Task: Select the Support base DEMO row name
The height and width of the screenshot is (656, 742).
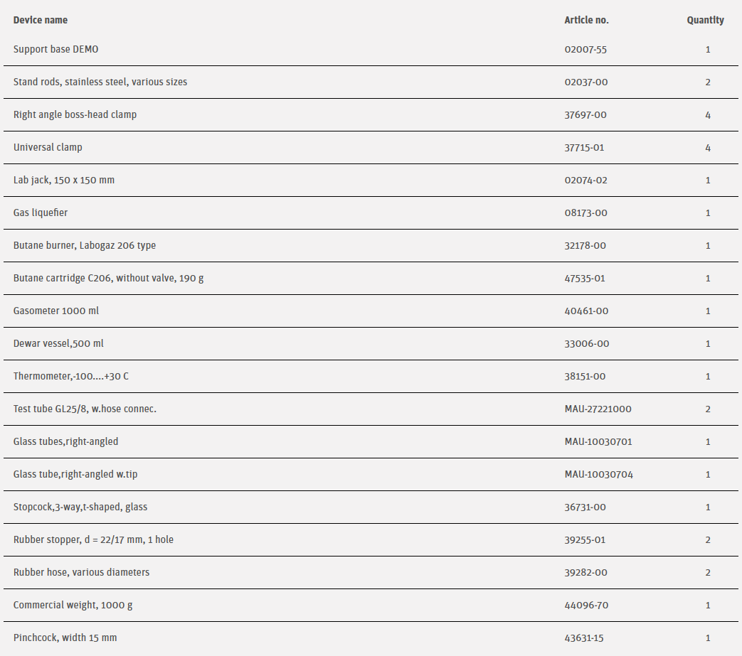Action: click(x=56, y=49)
